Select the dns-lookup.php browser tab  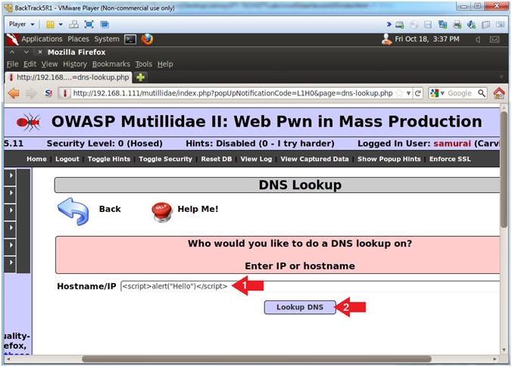click(x=69, y=77)
